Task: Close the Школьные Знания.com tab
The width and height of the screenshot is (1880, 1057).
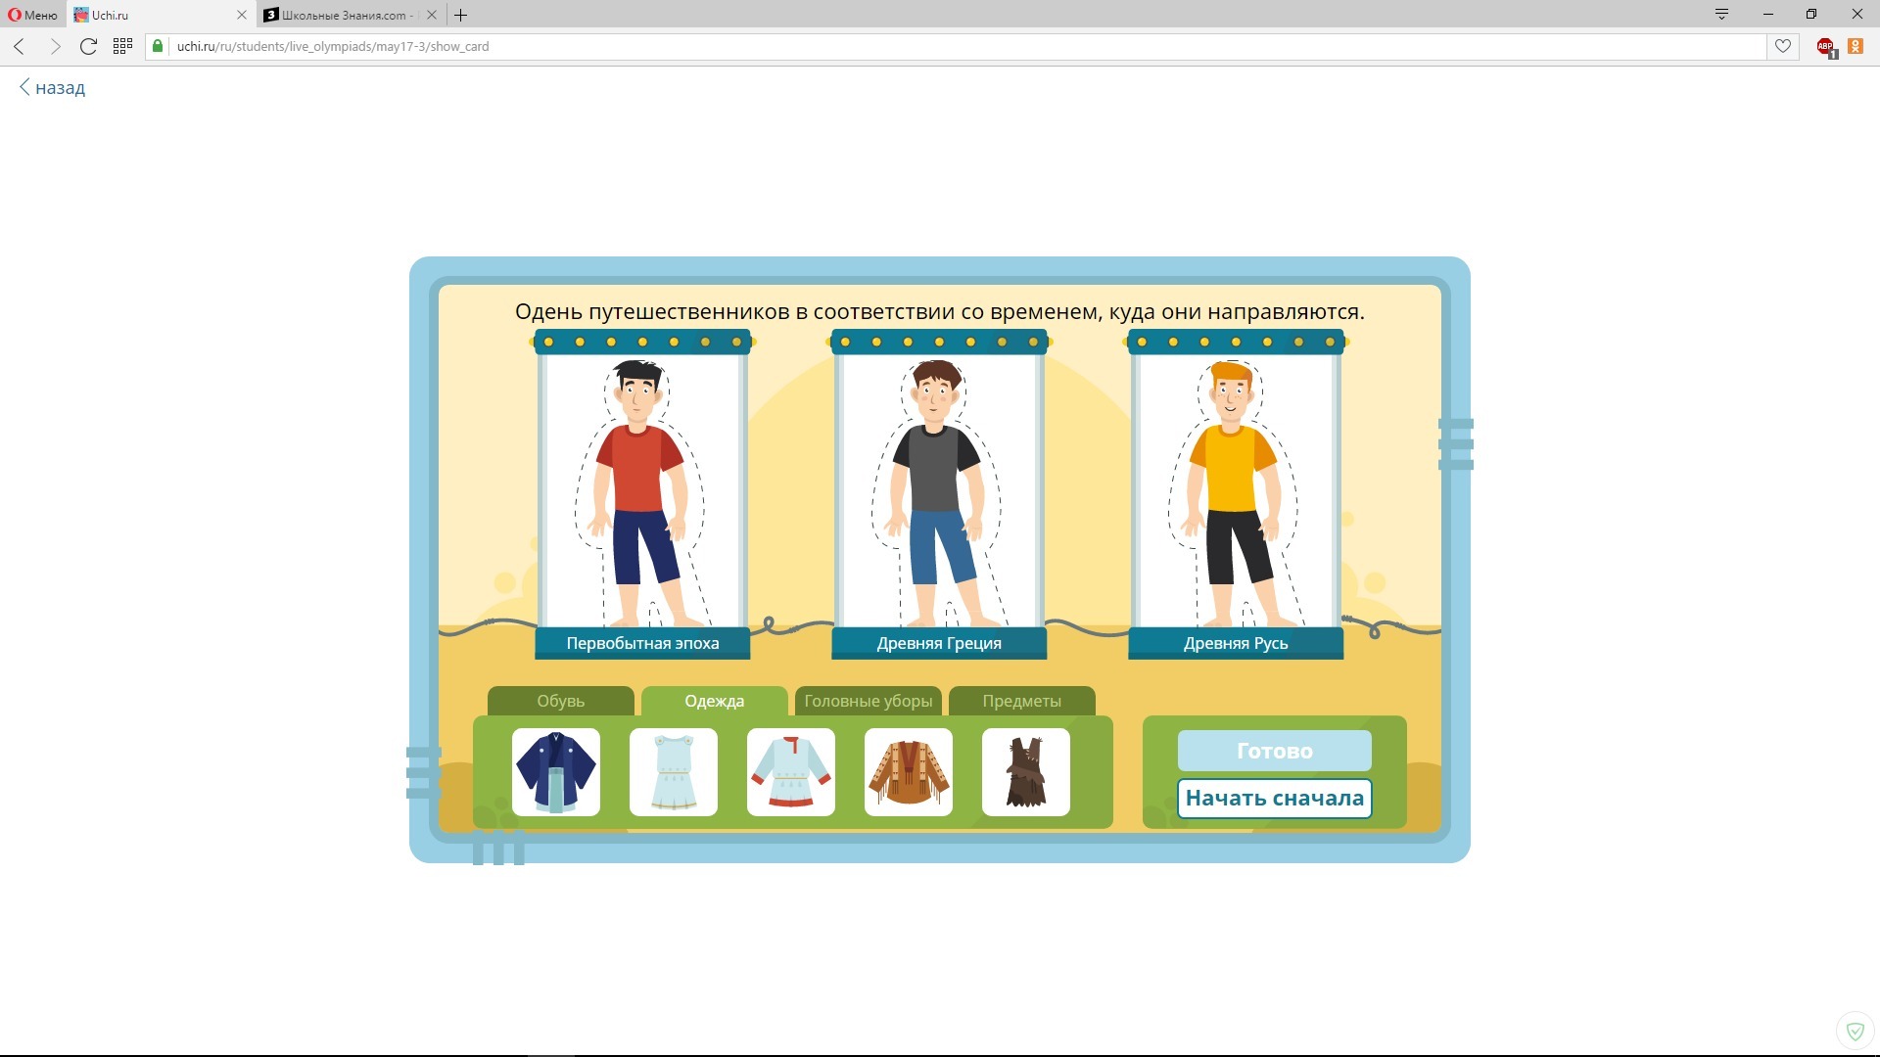Action: point(432,15)
